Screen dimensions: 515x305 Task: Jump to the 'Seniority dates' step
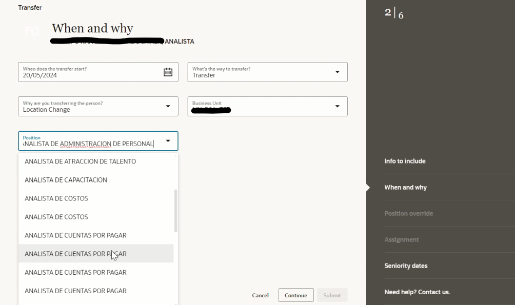tap(405, 266)
